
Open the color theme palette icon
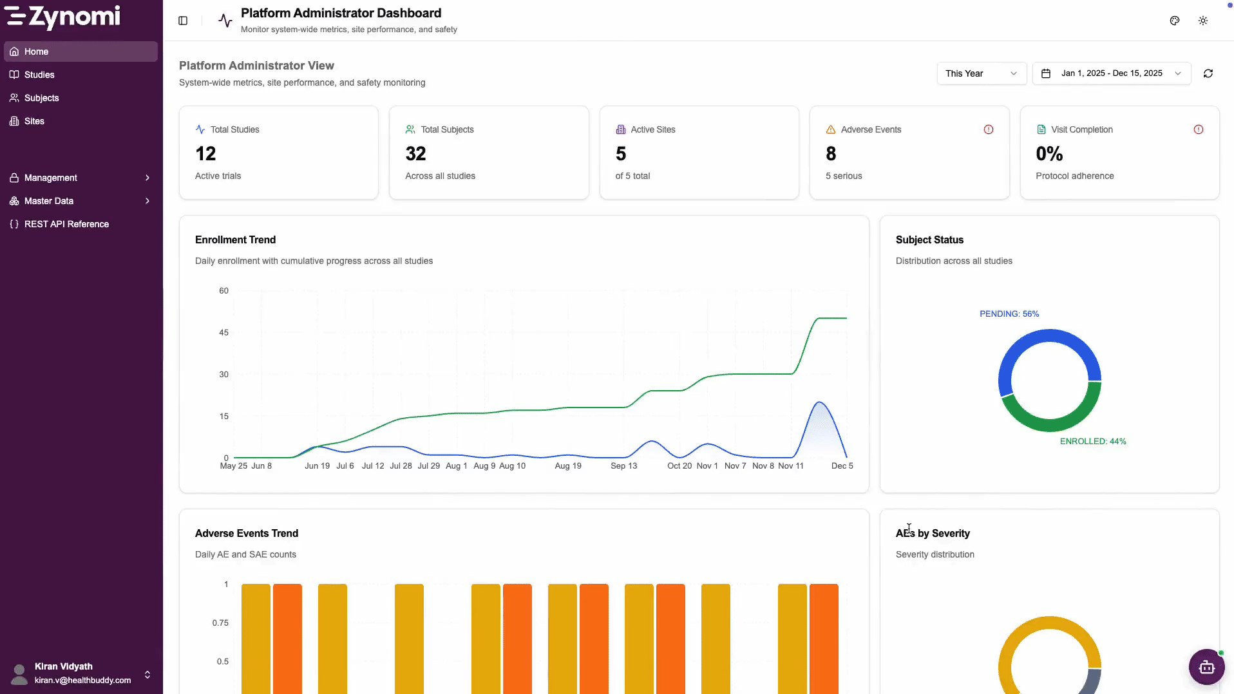pos(1175,21)
